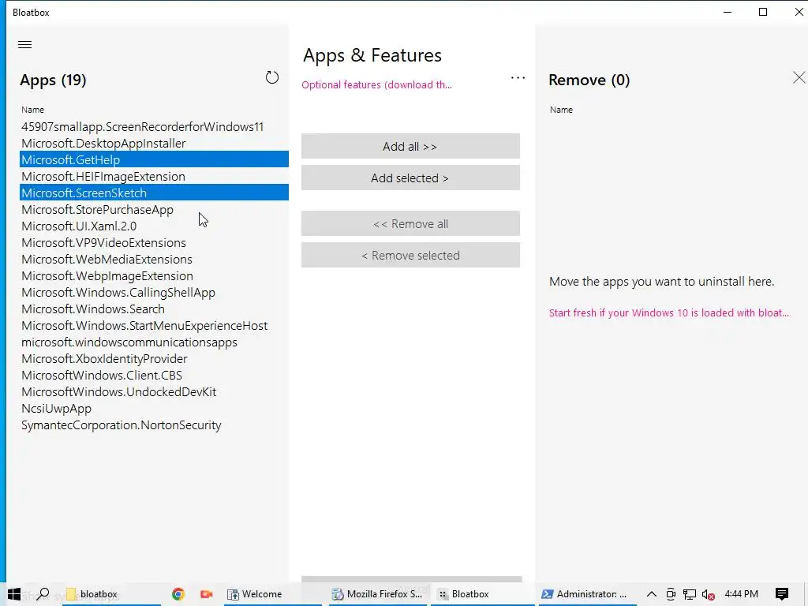
Task: Select Microsoft.WebMediaExtensions entry
Action: pos(154,259)
